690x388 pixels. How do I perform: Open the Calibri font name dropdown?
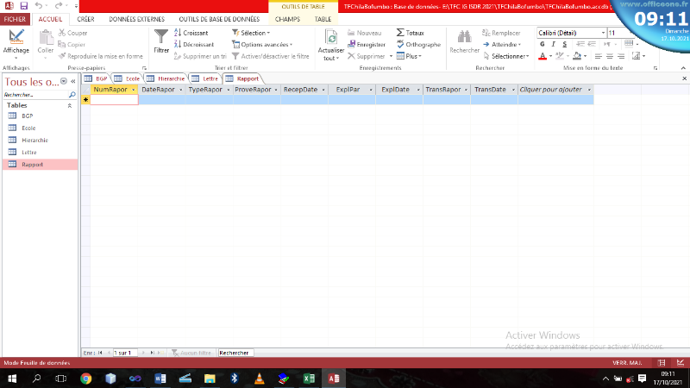point(601,33)
